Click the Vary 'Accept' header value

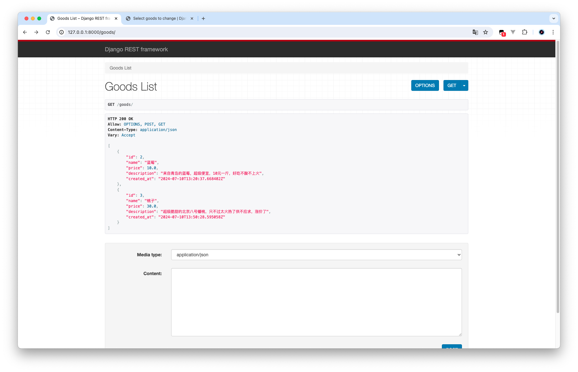pos(128,135)
